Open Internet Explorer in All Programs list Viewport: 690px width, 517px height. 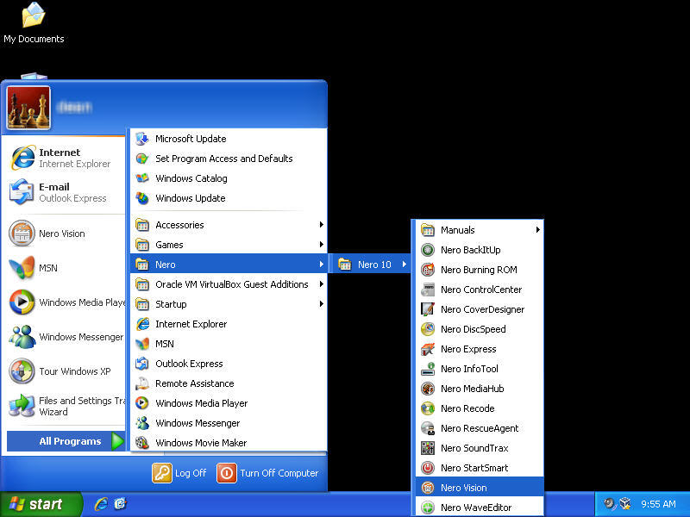click(229, 324)
